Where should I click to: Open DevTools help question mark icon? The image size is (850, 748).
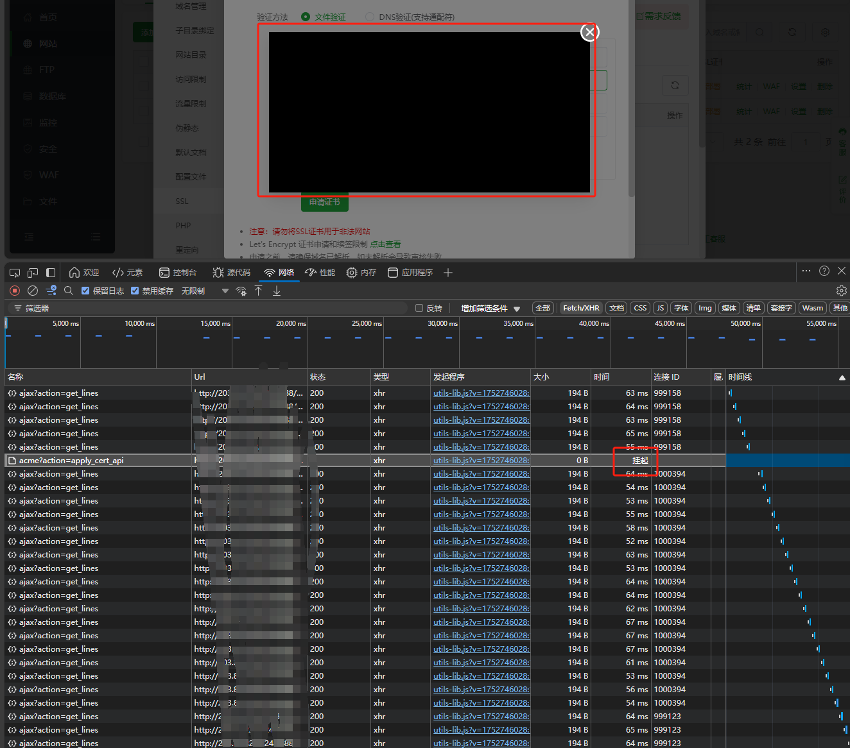[824, 271]
